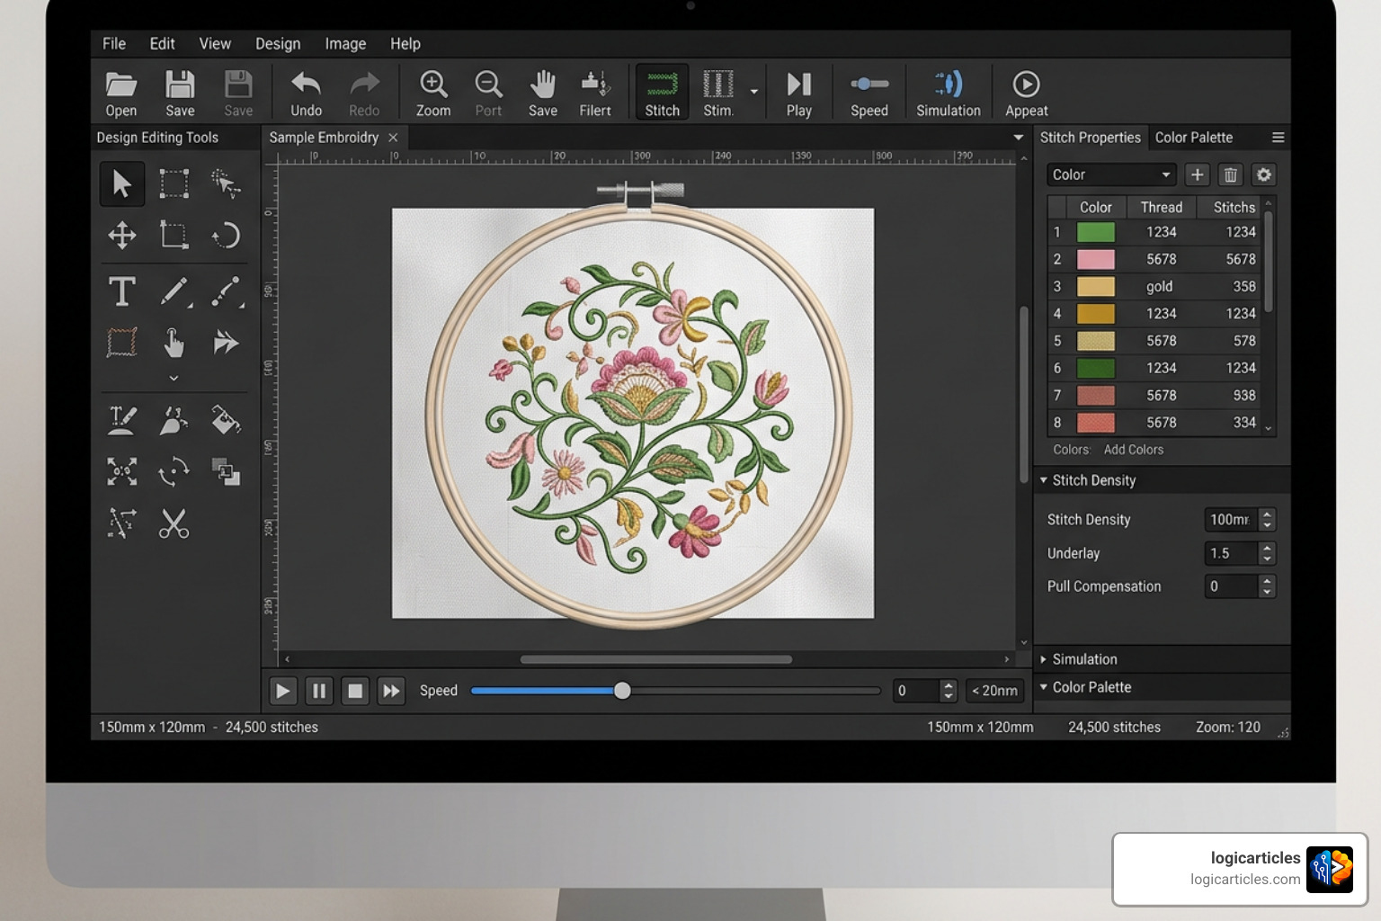
Task: Choose the rectangular marquee selection tool
Action: (x=174, y=183)
